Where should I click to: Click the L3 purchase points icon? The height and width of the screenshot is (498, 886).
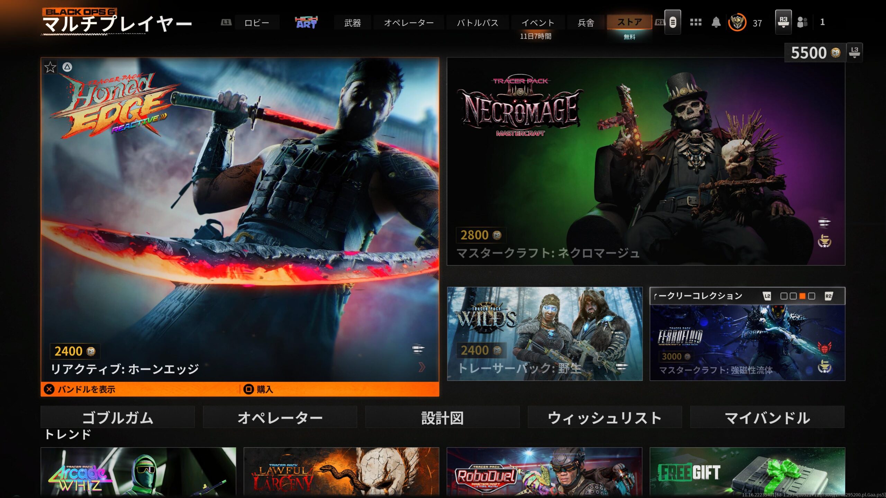(x=855, y=53)
